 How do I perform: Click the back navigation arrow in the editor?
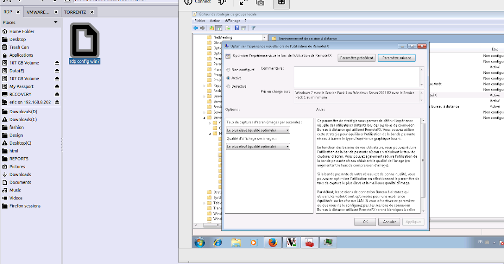coord(195,28)
